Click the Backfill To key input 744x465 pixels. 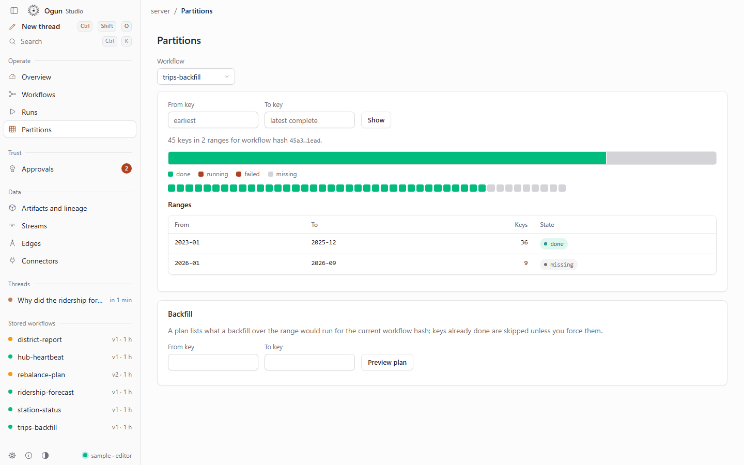tap(309, 362)
